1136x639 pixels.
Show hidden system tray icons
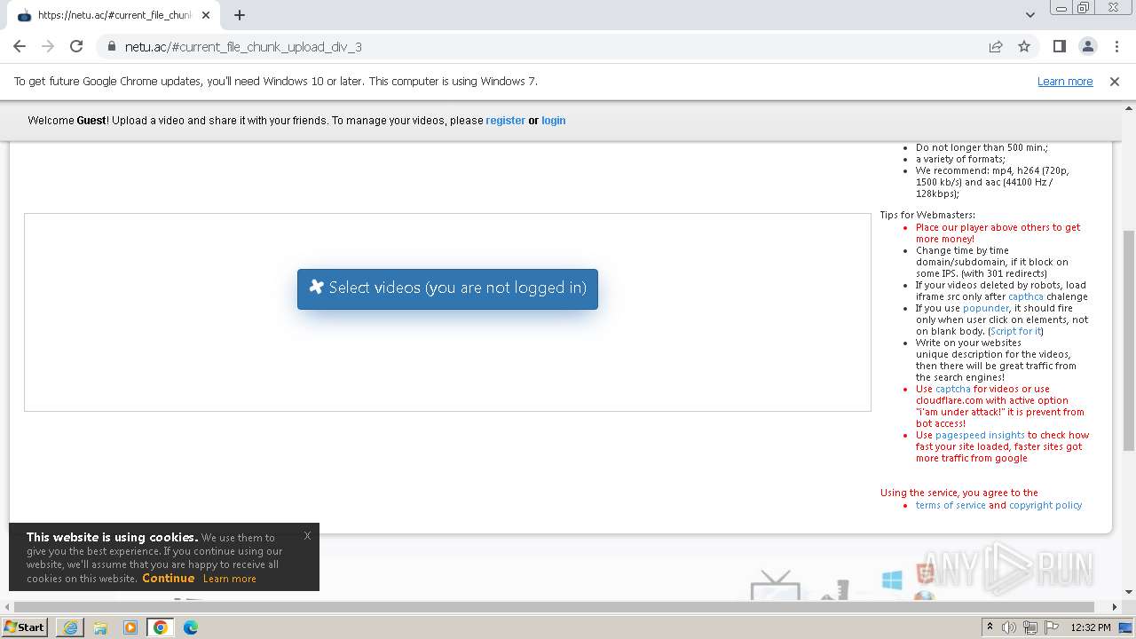pos(990,627)
